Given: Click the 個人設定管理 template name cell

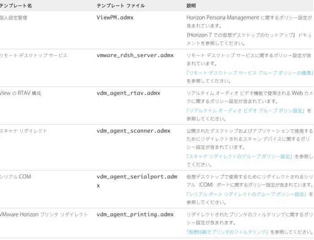Looking at the screenshot, I should (13, 18).
